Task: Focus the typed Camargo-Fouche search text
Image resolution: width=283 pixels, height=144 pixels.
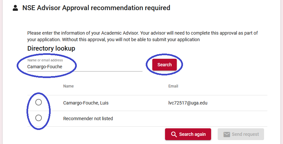Action: (45, 67)
